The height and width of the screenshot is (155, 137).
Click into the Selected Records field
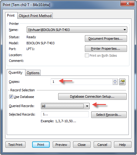click(65, 114)
